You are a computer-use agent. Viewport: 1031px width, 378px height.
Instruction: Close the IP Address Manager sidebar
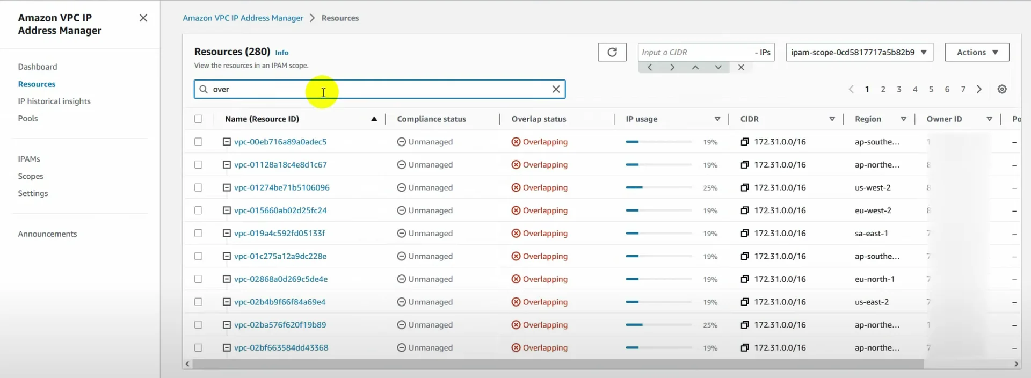pos(143,18)
